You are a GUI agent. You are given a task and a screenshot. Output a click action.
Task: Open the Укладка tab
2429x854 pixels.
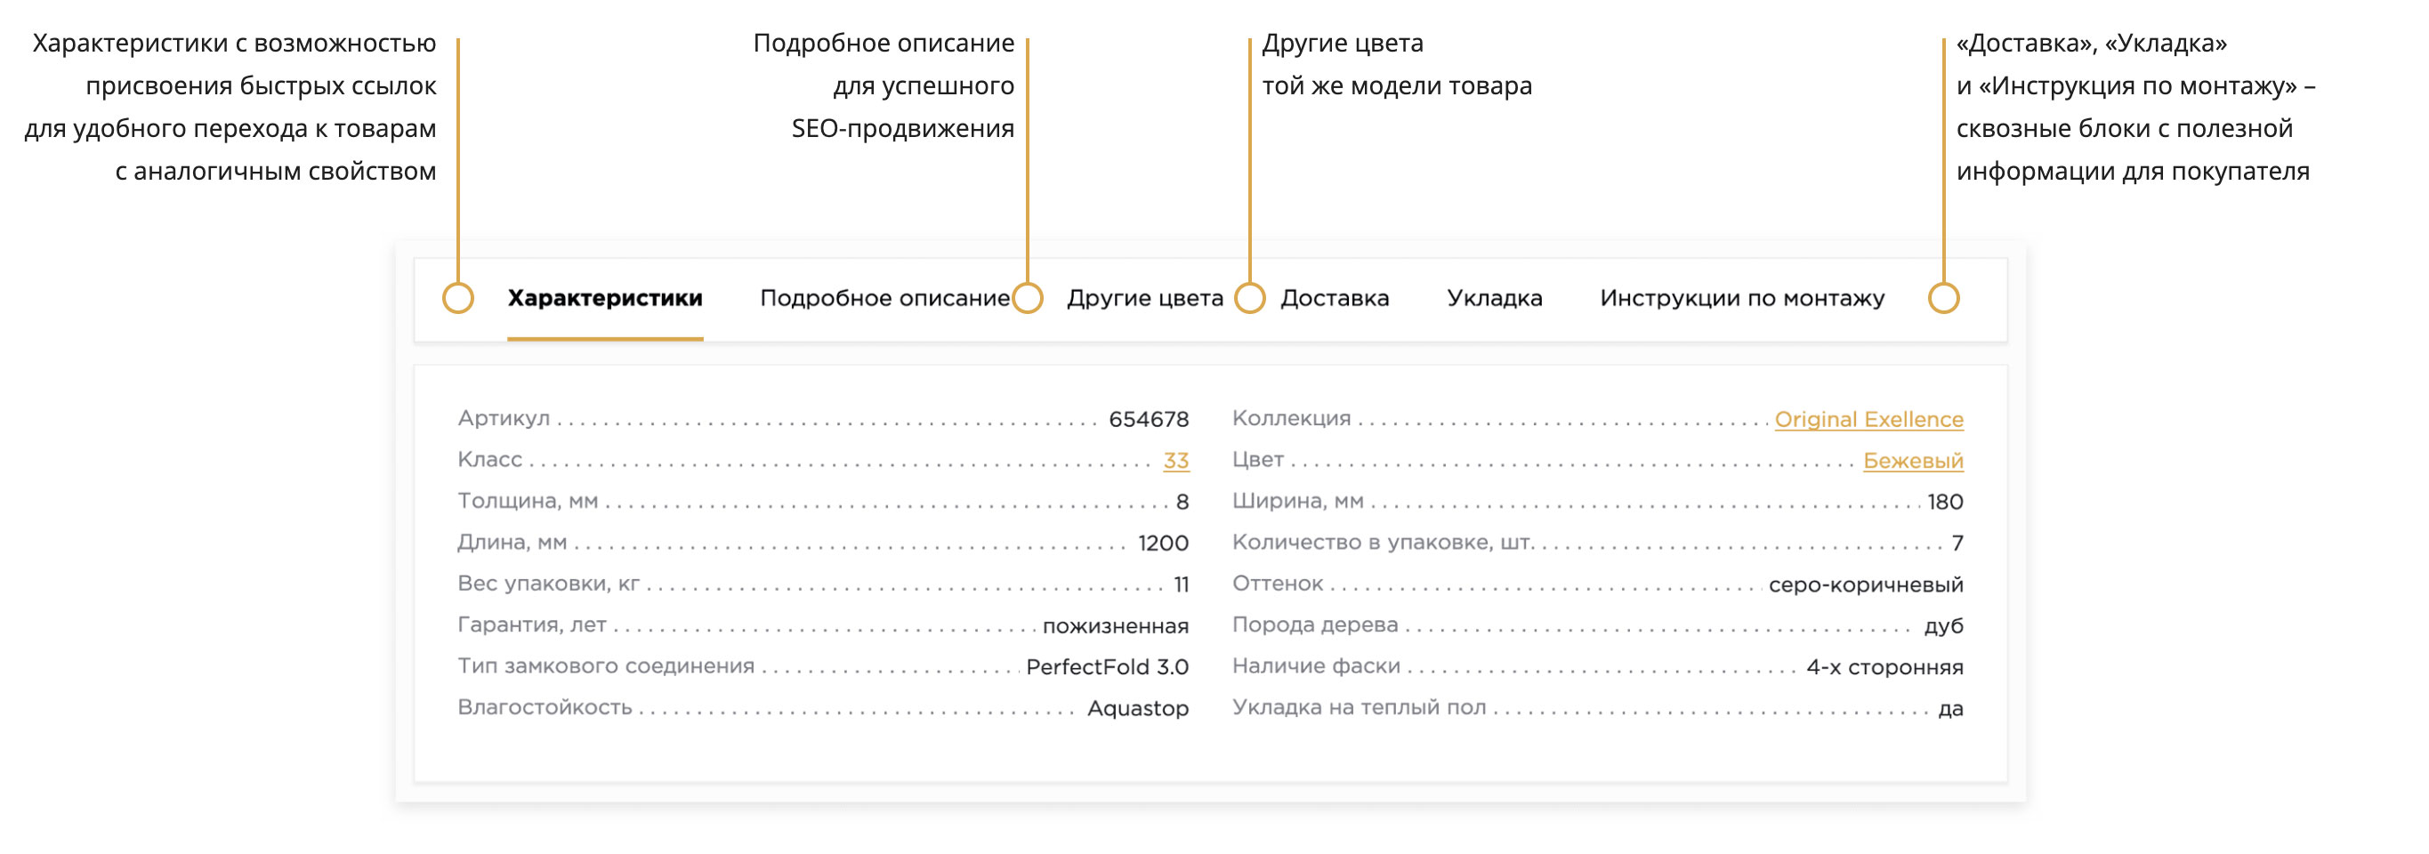click(x=1494, y=298)
